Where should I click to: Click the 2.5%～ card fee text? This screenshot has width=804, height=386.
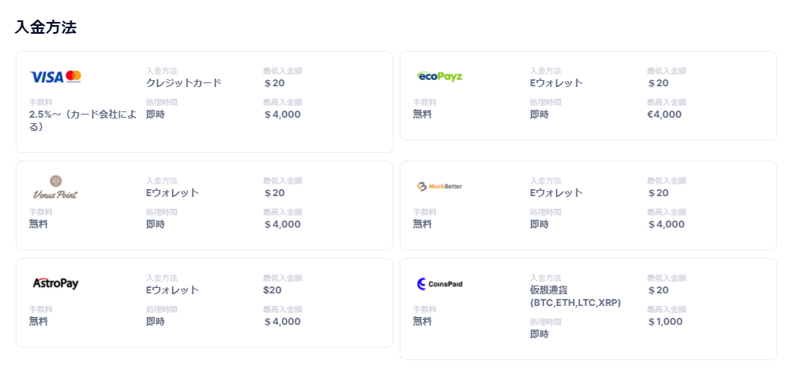pyautogui.click(x=83, y=121)
